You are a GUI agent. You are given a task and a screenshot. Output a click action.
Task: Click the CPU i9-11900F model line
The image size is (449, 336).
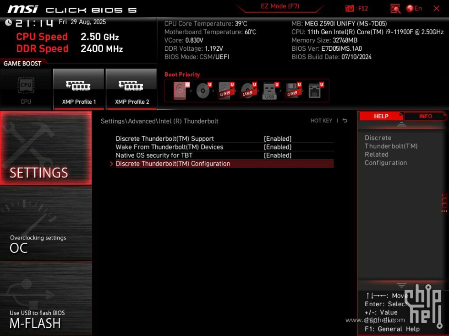[x=367, y=32]
